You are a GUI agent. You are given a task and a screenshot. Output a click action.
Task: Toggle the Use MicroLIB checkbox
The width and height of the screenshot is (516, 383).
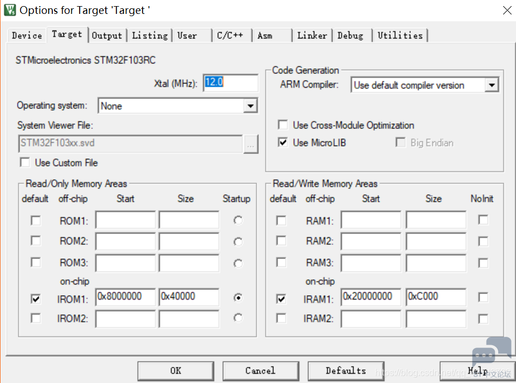pos(283,143)
